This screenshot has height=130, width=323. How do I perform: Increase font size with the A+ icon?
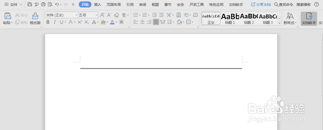[102, 15]
